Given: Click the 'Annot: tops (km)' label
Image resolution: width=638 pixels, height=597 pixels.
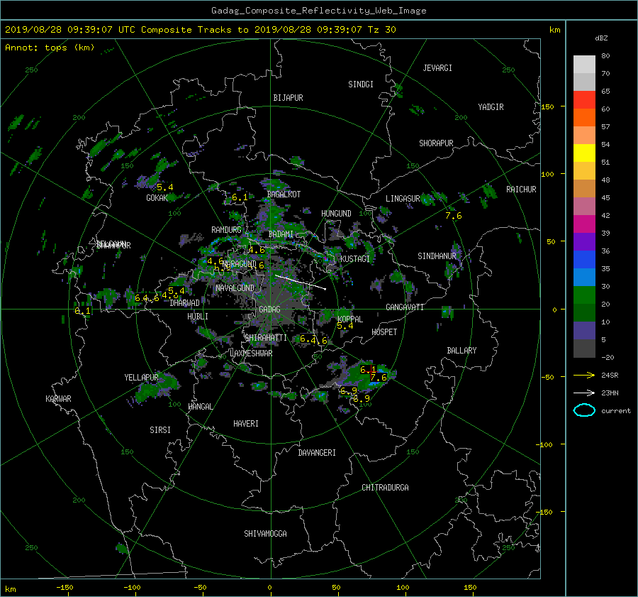Looking at the screenshot, I should (50, 48).
